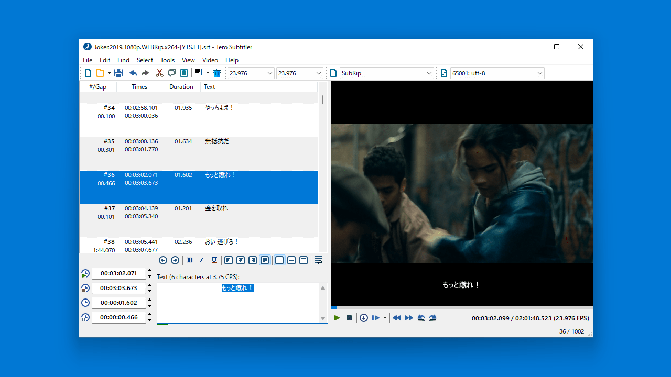This screenshot has height=377, width=671.
Task: Open the Find menu
Action: click(x=123, y=60)
